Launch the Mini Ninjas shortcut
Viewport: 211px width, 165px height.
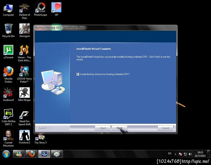pyautogui.click(x=25, y=95)
